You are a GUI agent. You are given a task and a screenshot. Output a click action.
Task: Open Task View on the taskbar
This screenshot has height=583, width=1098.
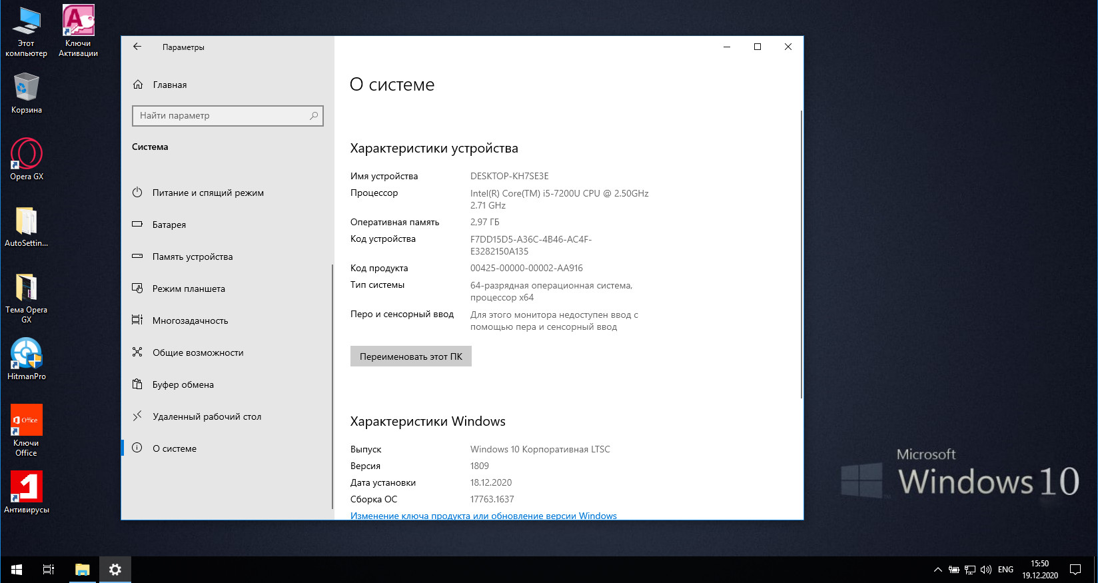coord(49,570)
